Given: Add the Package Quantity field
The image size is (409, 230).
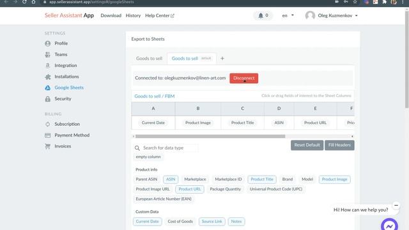Looking at the screenshot, I should click(226, 189).
